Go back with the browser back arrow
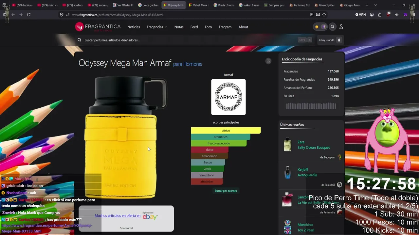This screenshot has height=235, width=419. 13,15
